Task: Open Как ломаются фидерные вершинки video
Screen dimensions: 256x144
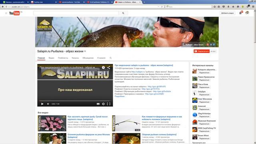Action: coord(162,118)
